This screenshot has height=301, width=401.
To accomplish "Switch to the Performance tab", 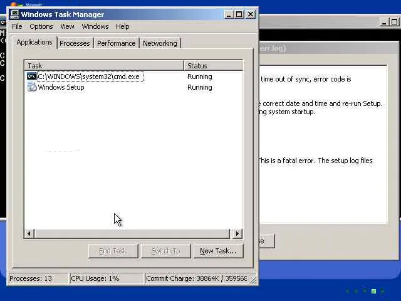I will pos(117,43).
